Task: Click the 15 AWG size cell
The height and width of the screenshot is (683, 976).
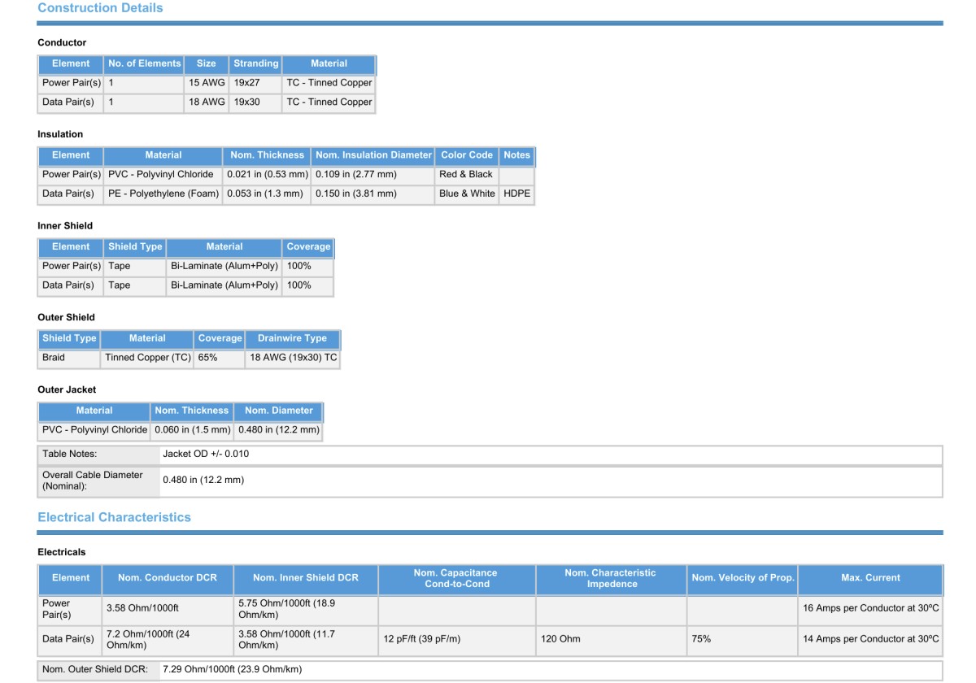Action: (x=207, y=83)
